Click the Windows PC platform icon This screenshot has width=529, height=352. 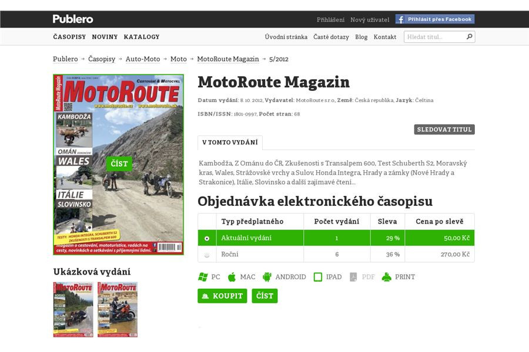coord(203,277)
